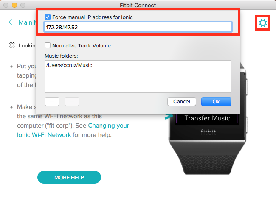The image size is (276, 201).
Task: Remove a music folder with the minus button
Action: [72, 102]
